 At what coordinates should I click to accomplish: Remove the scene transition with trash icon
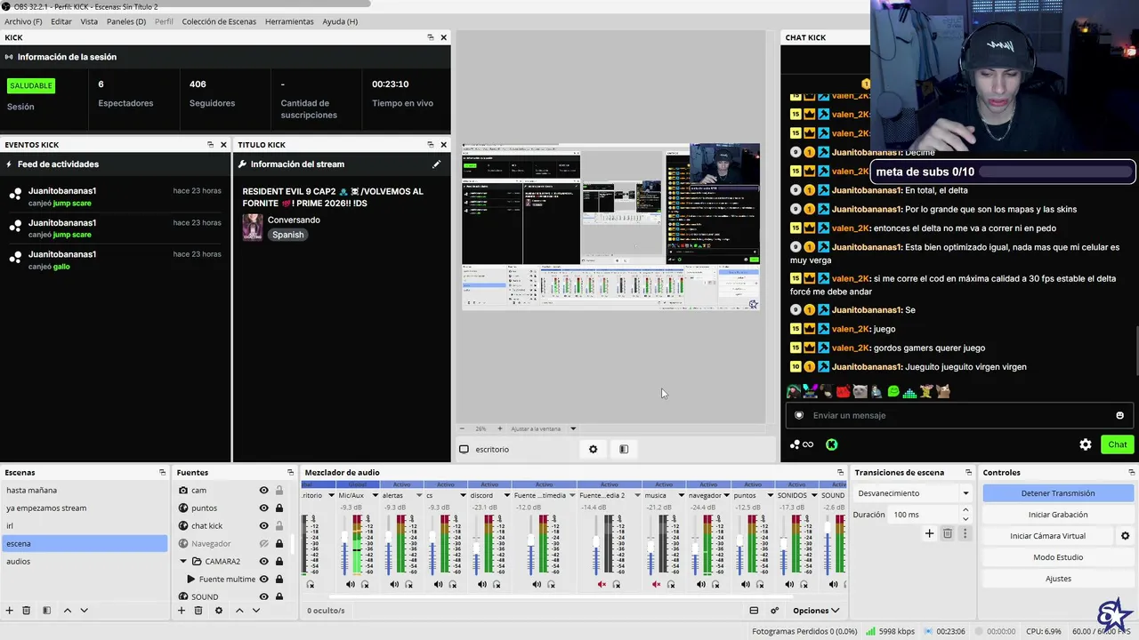[x=948, y=533]
